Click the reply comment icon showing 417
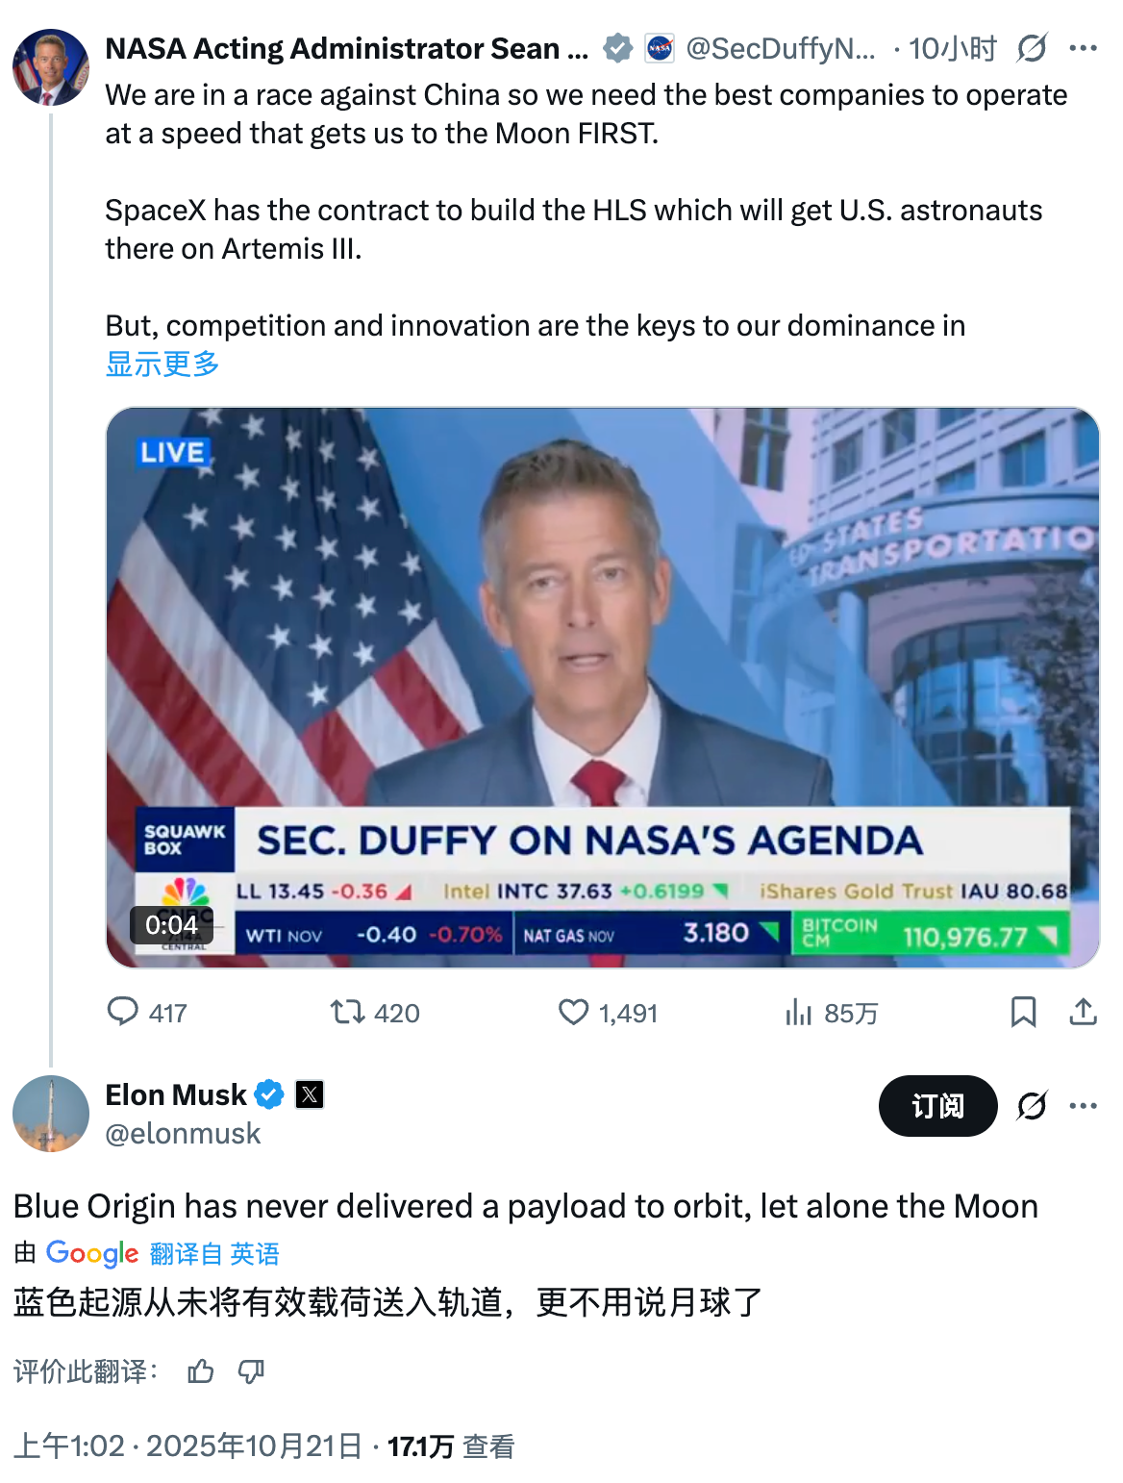 123,1012
